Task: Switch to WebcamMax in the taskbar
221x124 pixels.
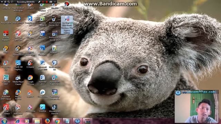Action: pos(77,121)
